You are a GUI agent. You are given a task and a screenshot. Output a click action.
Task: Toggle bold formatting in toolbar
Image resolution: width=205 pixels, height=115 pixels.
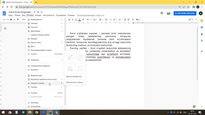(x=69, y=19)
